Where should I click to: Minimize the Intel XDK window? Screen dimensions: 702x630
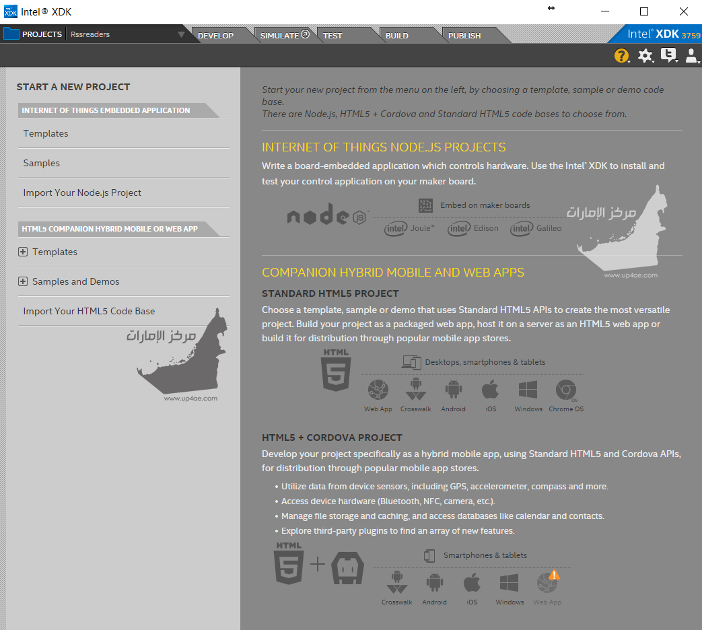coord(605,11)
